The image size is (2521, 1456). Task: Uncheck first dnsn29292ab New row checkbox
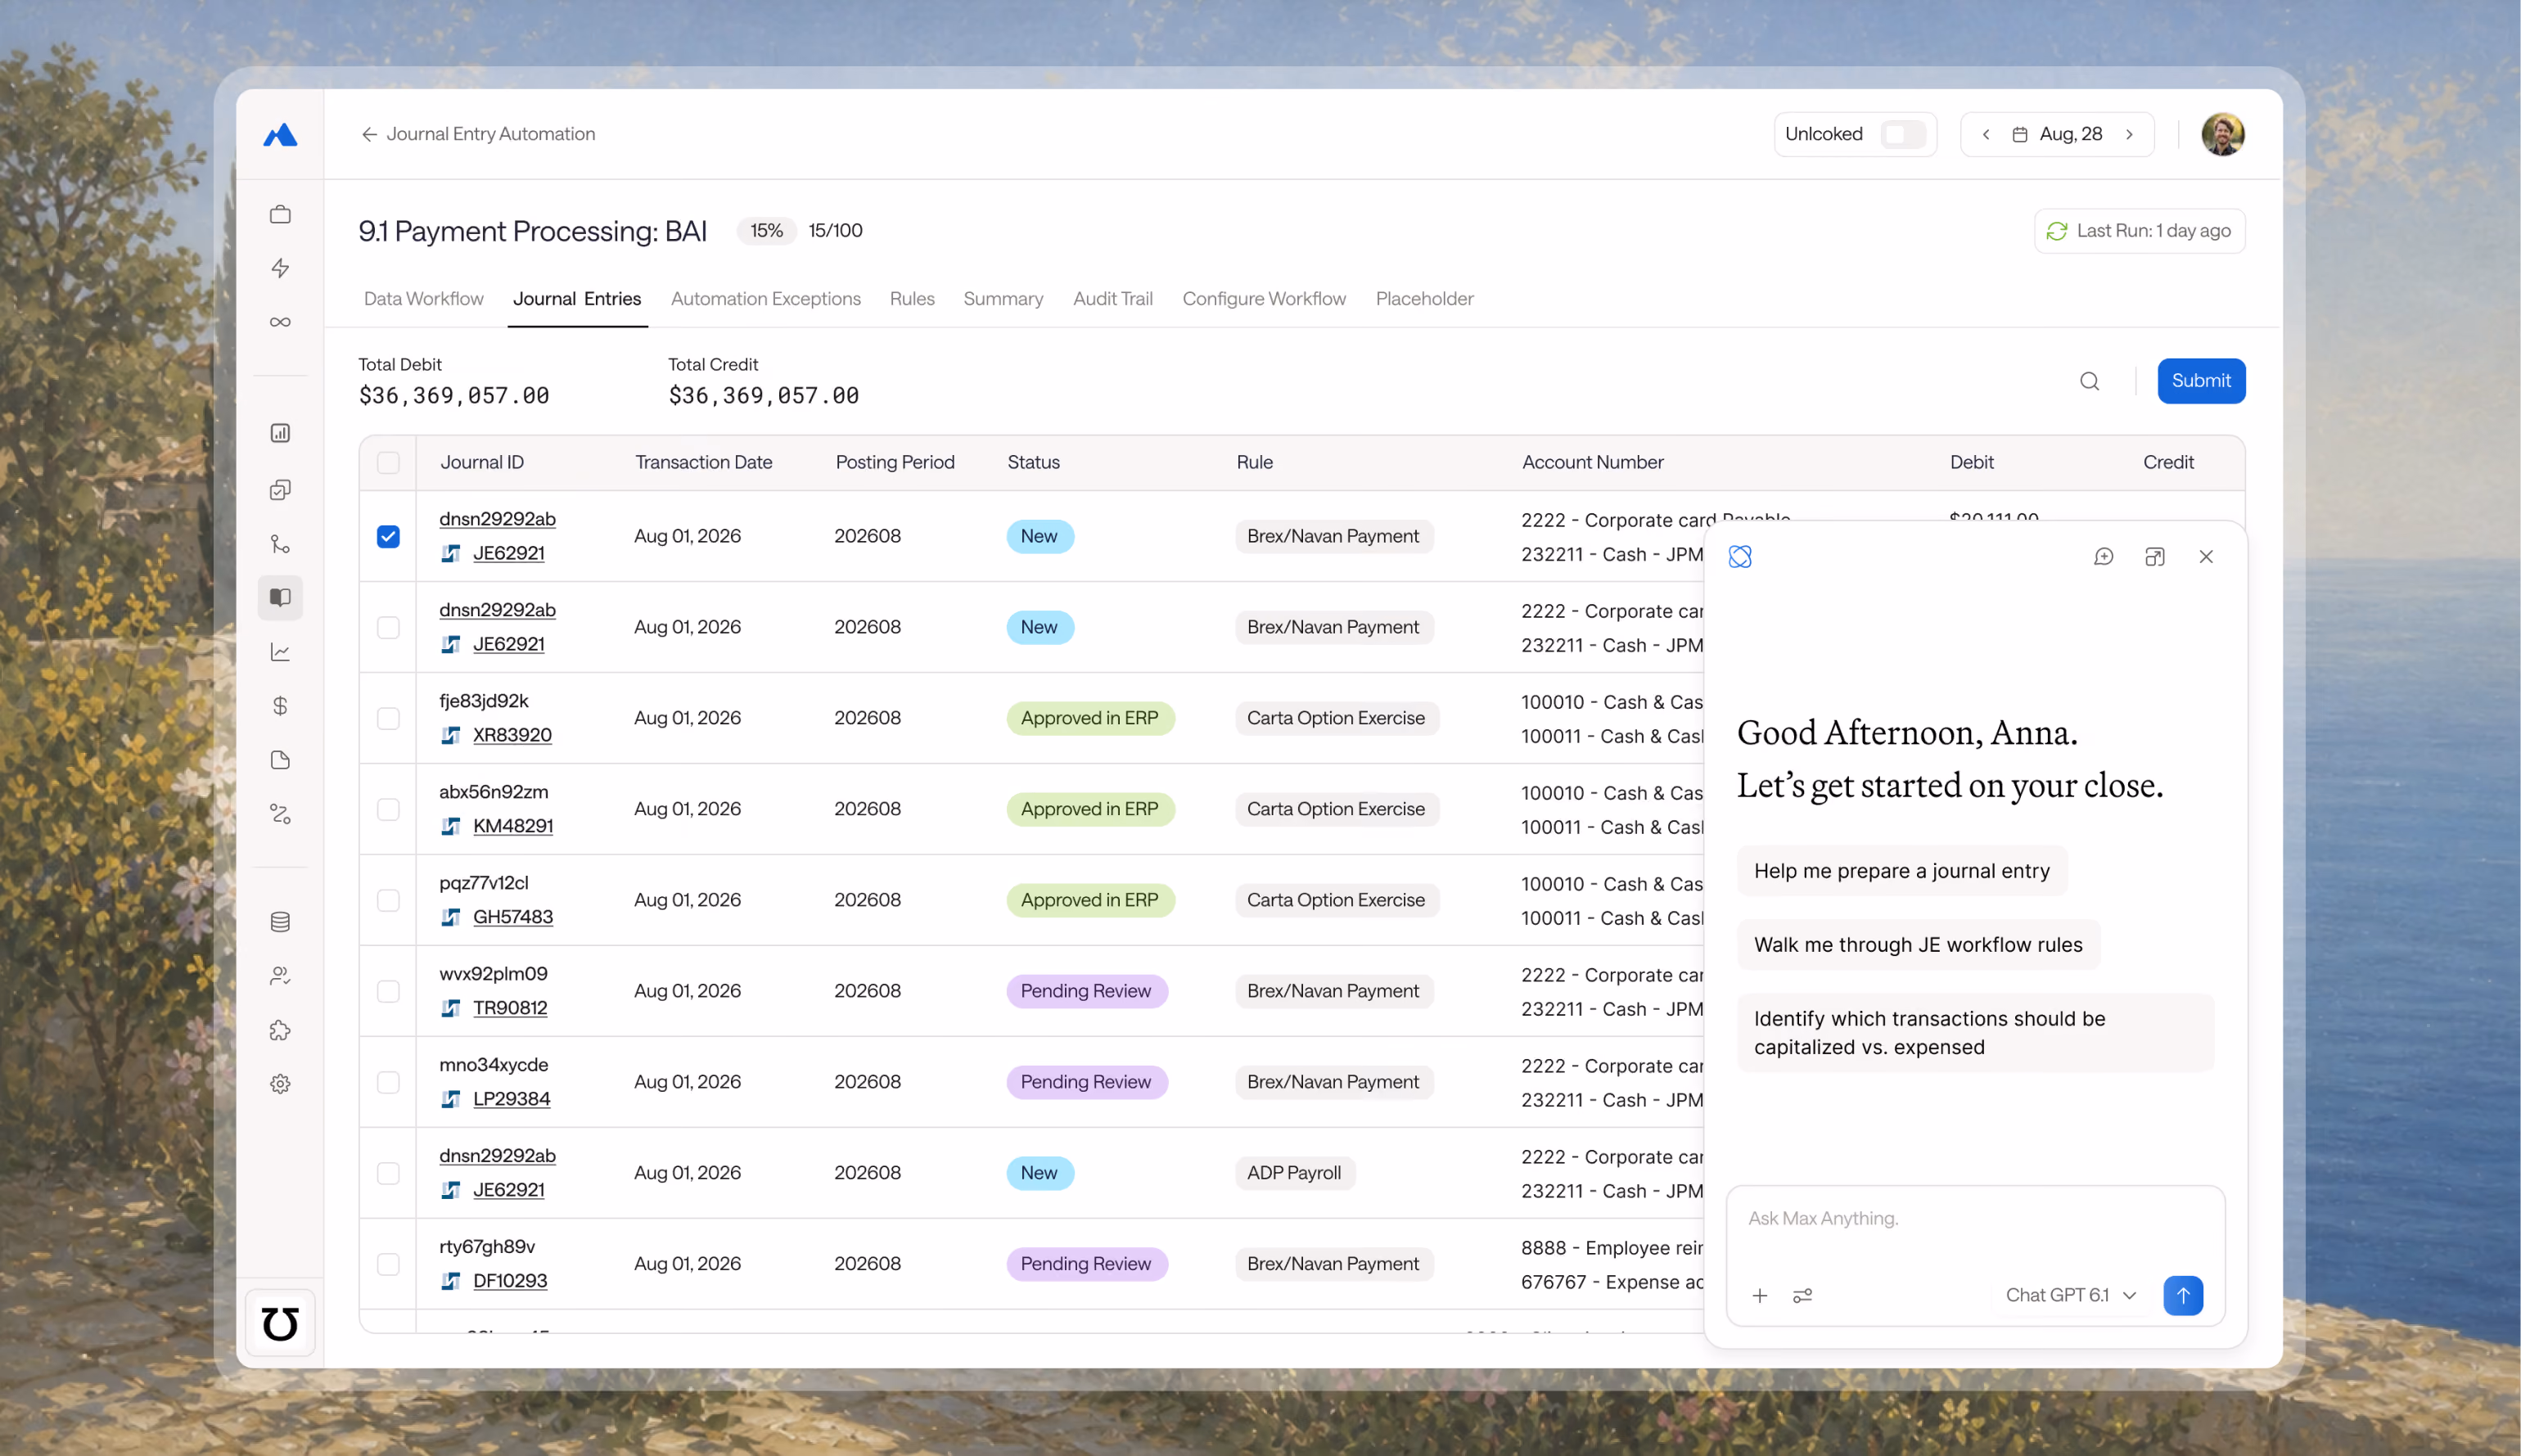pos(388,537)
